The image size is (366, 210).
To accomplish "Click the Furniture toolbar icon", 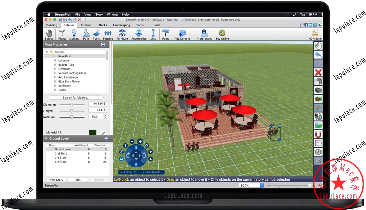I will point(122,34).
